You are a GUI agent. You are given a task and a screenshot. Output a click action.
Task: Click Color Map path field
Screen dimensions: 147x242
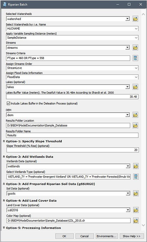coord(68,221)
